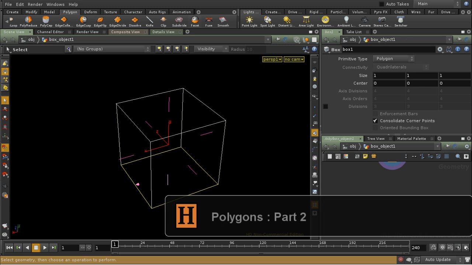
Task: Toggle Auto Takes checkbox
Action: pos(382,4)
